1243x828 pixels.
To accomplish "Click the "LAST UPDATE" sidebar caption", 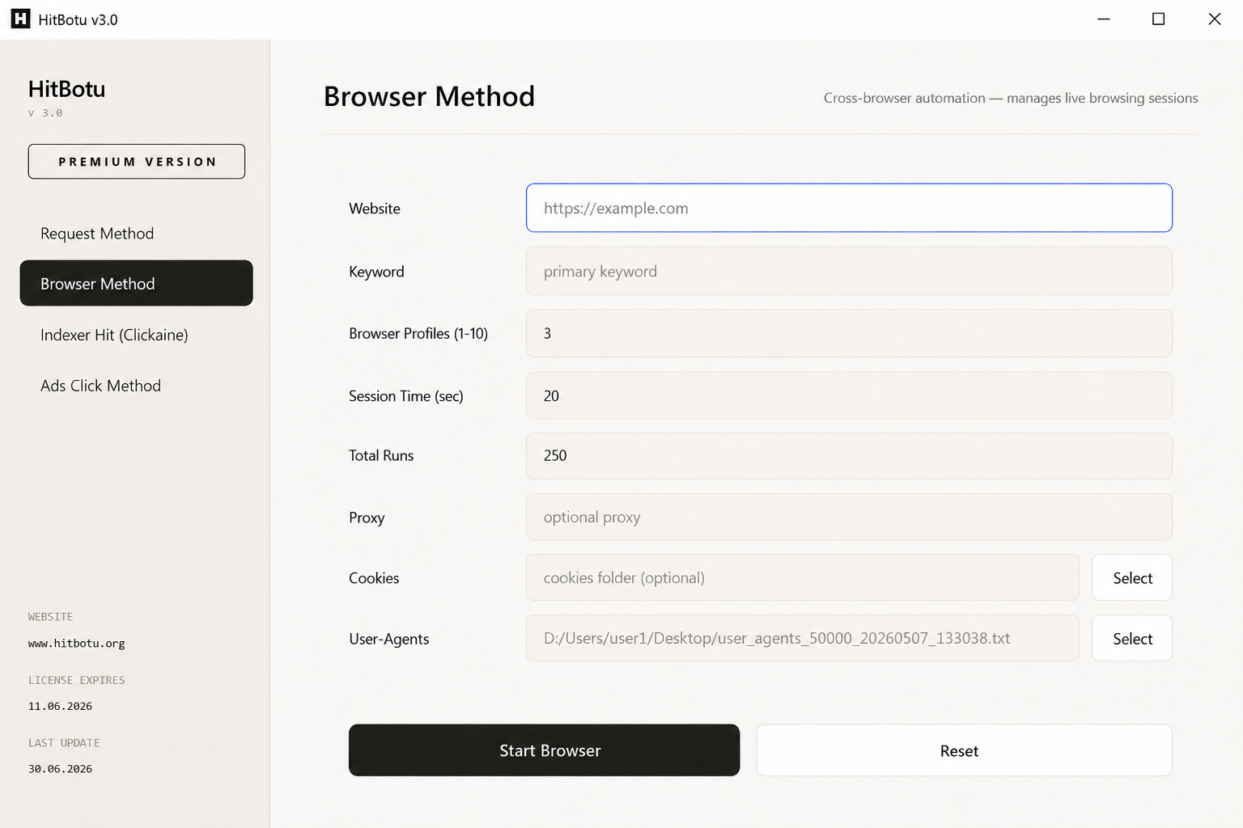I will pyautogui.click(x=64, y=743).
